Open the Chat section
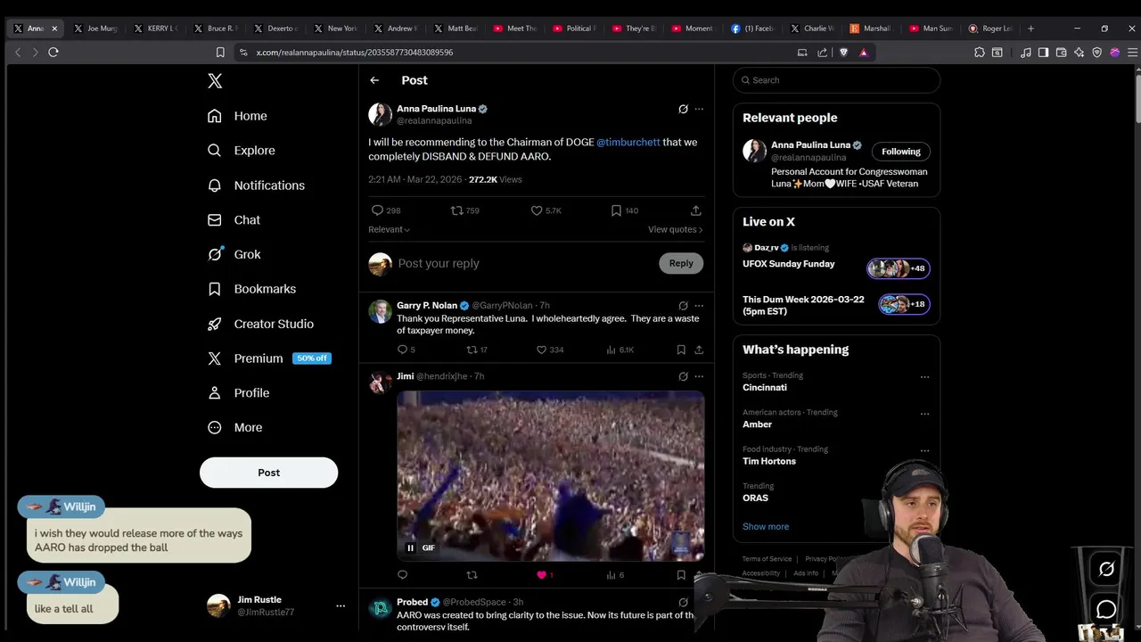This screenshot has width=1141, height=642. click(234, 220)
